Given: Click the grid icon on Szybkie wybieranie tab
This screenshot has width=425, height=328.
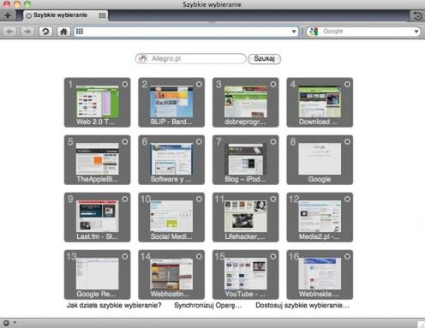Looking at the screenshot, I should pyautogui.click(x=102, y=15).
